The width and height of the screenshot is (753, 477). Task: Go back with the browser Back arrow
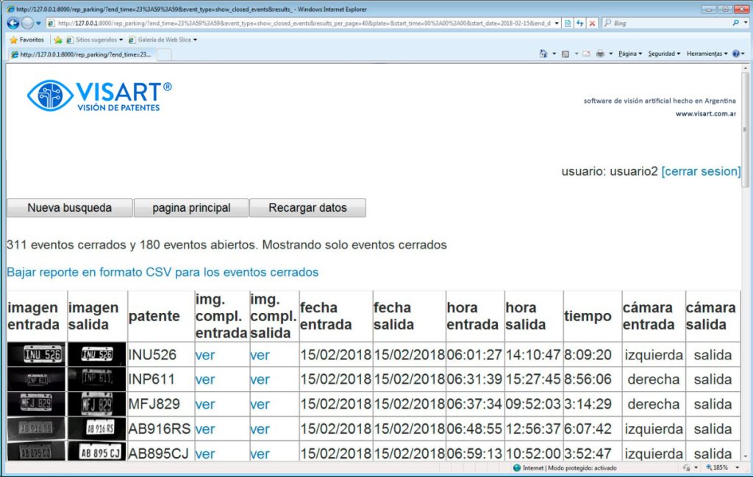pyautogui.click(x=13, y=23)
